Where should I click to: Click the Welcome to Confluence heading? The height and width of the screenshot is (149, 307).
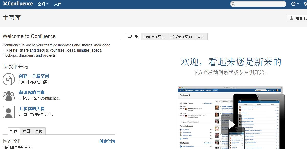coord(29,36)
